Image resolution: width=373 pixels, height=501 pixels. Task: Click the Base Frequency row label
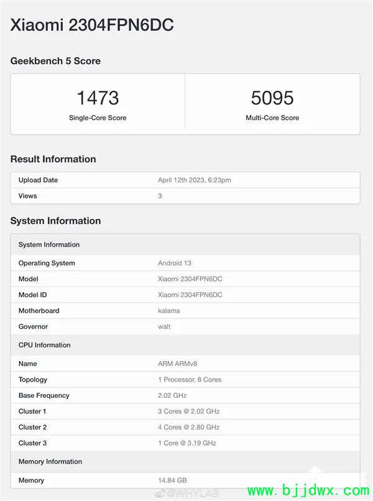44,395
